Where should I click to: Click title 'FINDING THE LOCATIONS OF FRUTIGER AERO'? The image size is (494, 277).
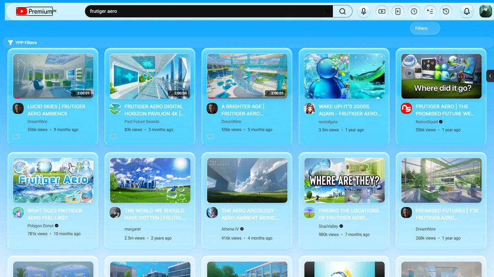click(349, 214)
